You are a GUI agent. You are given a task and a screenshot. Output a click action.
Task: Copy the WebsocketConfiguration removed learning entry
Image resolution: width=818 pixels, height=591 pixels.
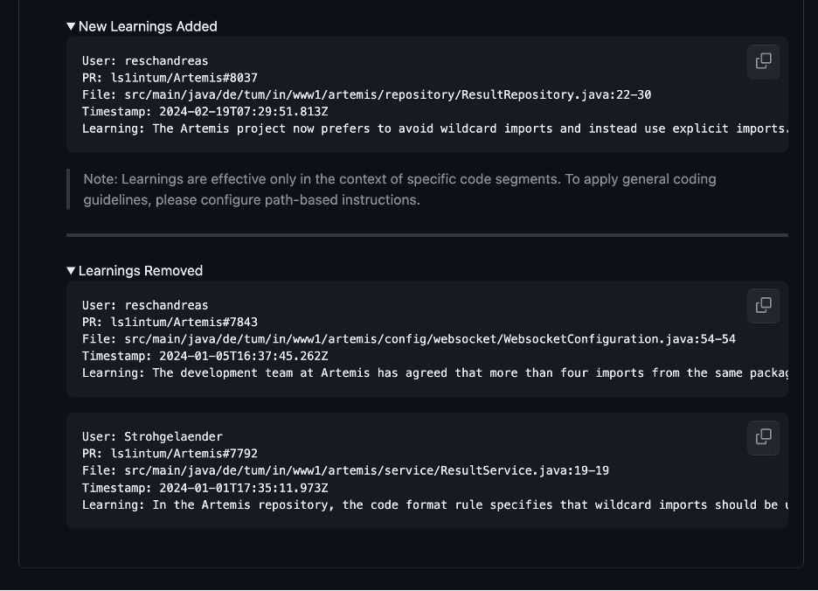click(763, 305)
